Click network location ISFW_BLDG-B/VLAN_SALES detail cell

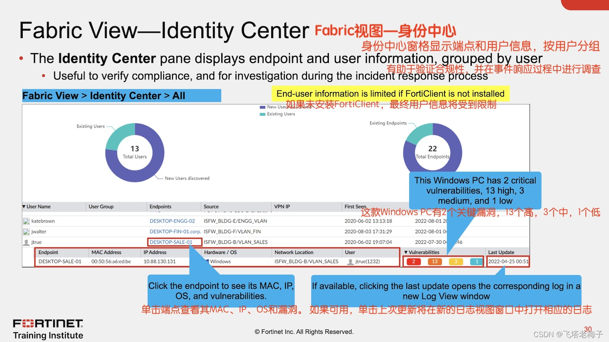click(307, 262)
